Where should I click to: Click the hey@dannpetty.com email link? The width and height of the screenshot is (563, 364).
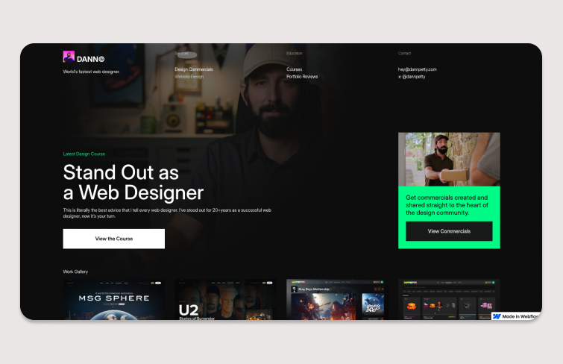point(418,69)
